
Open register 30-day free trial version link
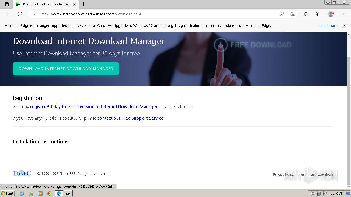(x=94, y=106)
